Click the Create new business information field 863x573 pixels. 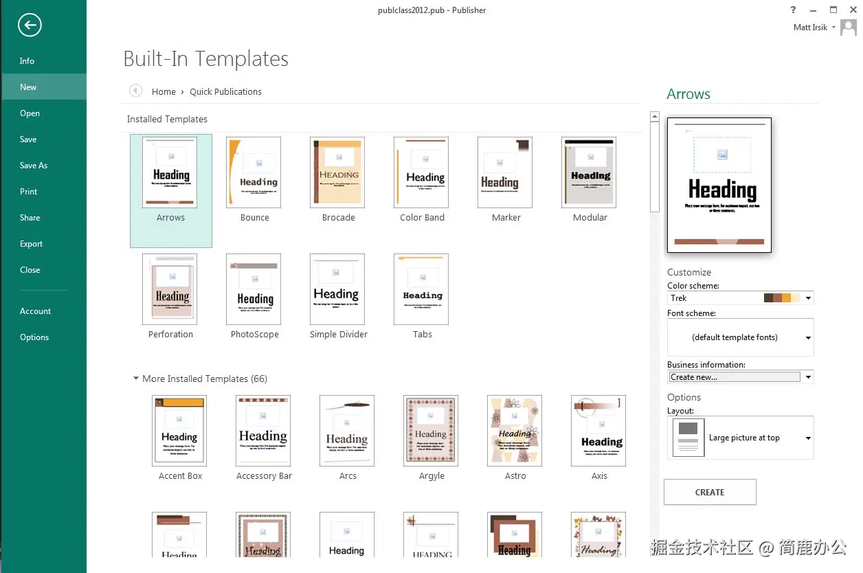tap(735, 377)
